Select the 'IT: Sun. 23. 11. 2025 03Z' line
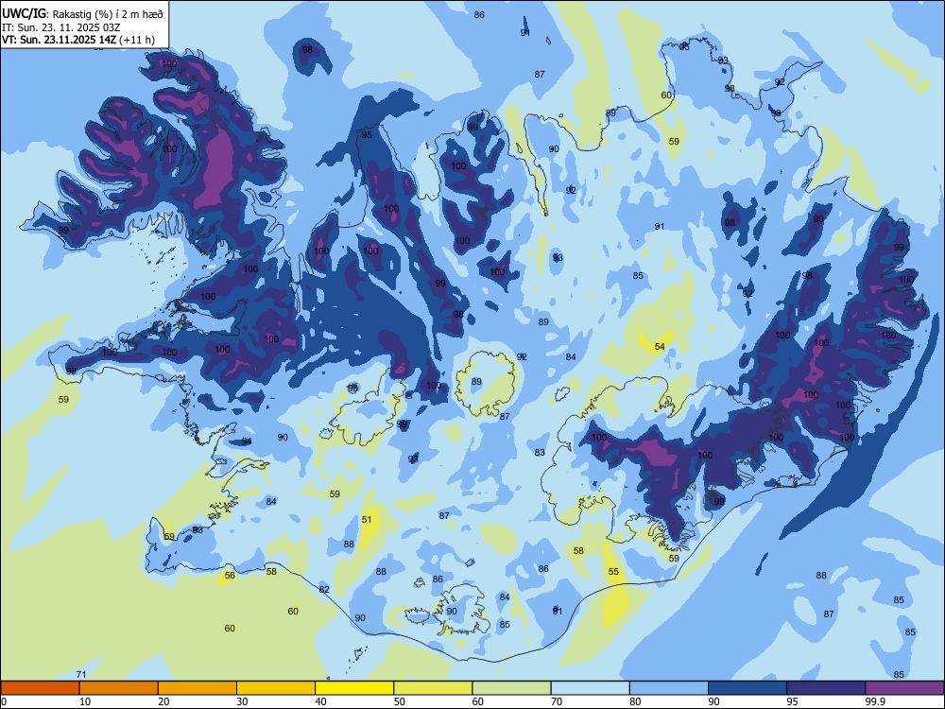 coord(60,27)
